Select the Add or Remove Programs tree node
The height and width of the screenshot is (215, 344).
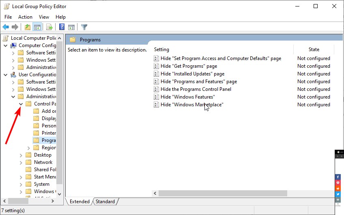(x=49, y=111)
